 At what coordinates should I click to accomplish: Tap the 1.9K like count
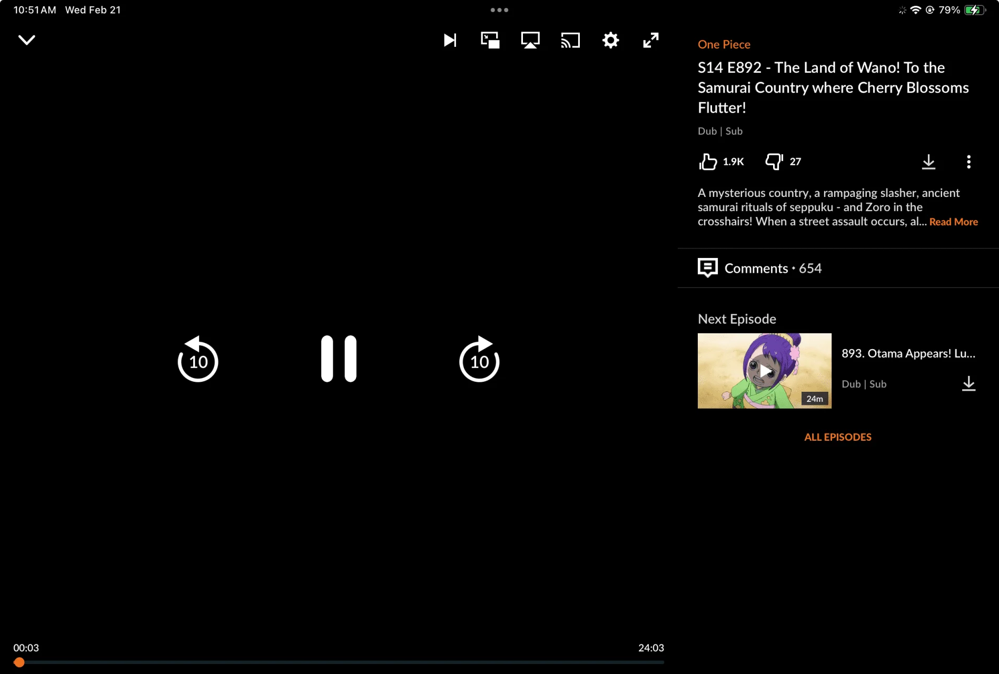point(733,162)
